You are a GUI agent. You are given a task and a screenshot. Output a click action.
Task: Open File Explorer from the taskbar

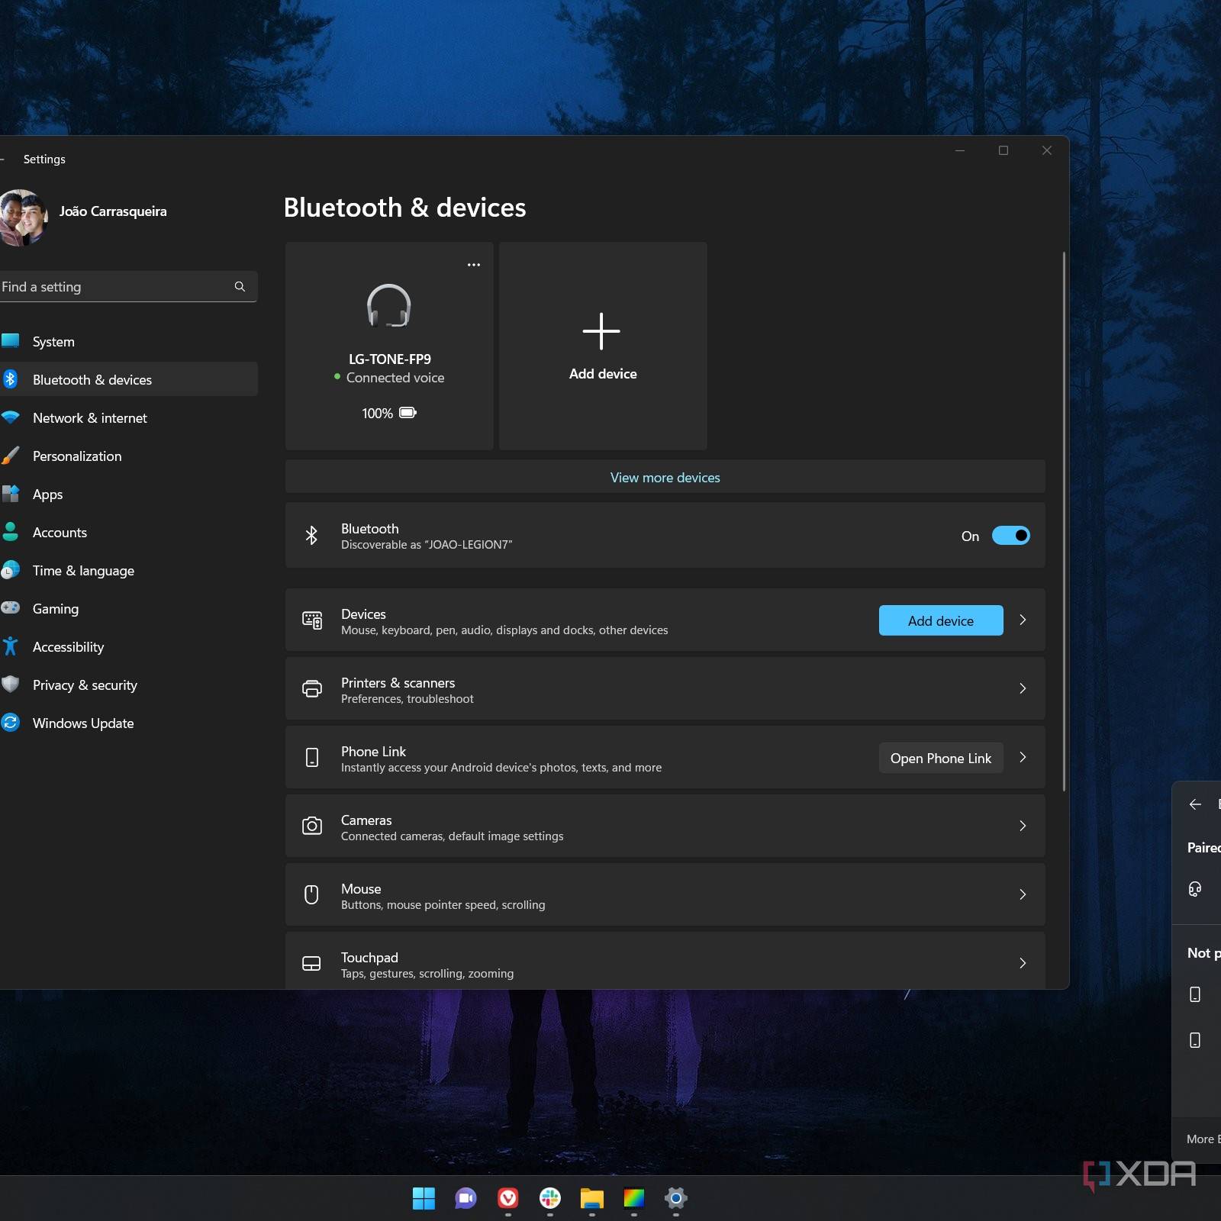click(591, 1198)
